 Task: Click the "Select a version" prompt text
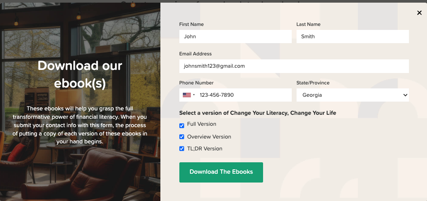pos(257,113)
